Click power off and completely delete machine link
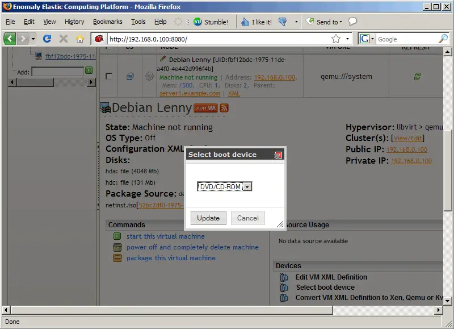The image size is (454, 329). coord(192,247)
